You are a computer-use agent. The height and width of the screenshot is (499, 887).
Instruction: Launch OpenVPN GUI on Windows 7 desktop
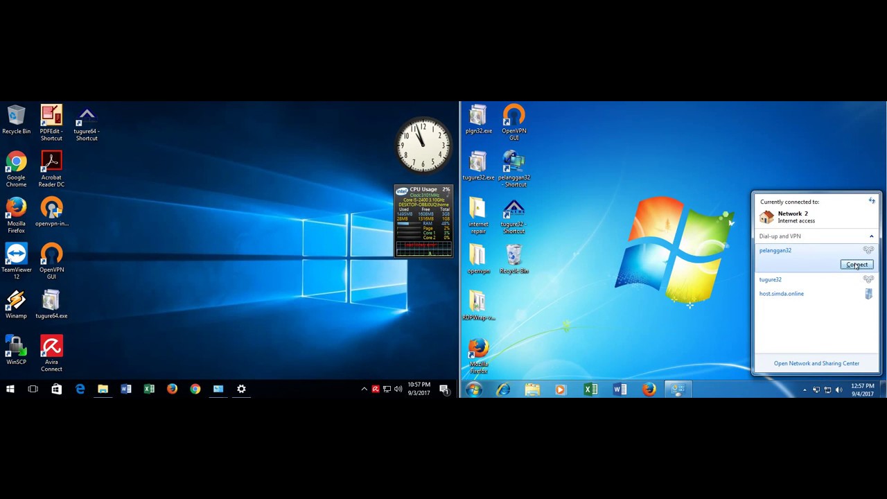[x=514, y=122]
